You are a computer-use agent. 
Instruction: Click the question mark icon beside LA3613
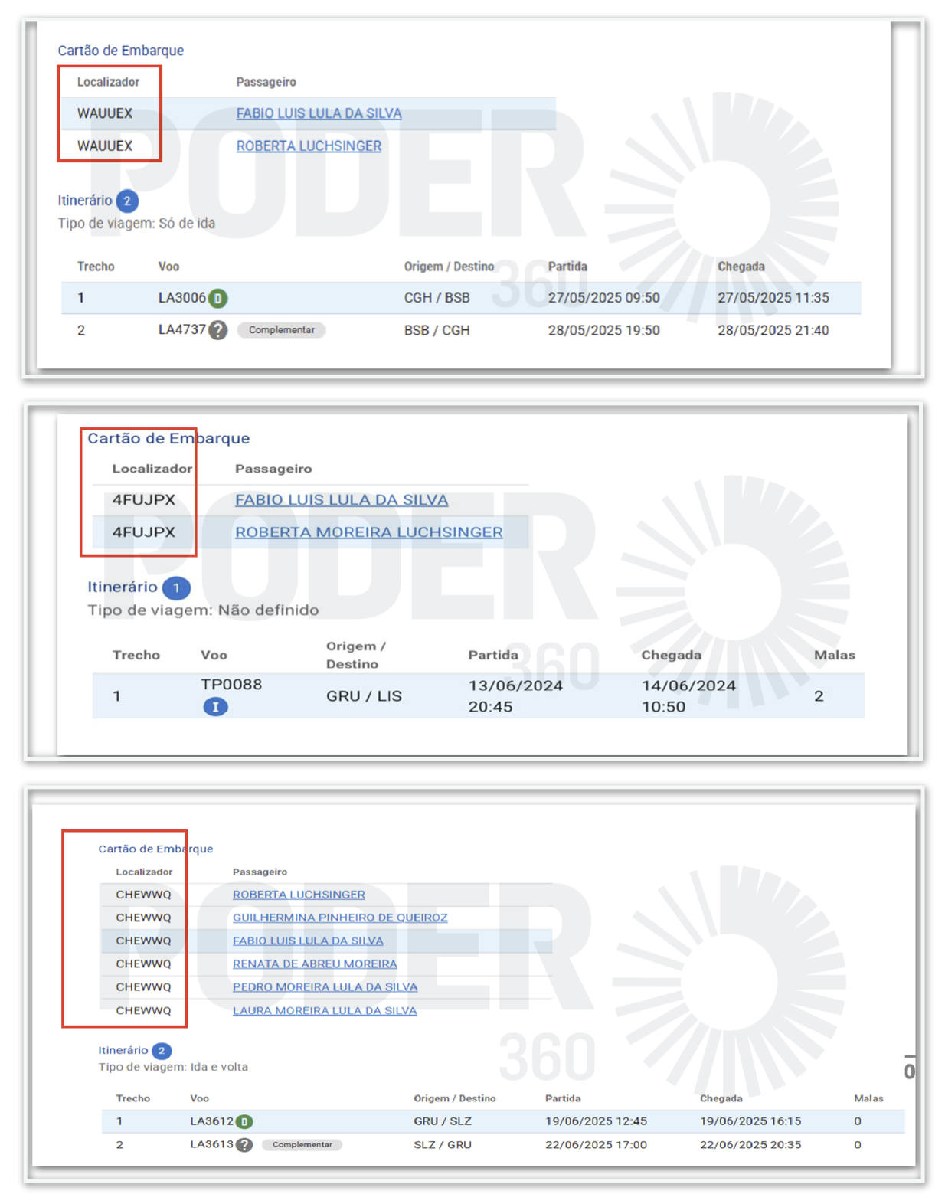pyautogui.click(x=244, y=1145)
